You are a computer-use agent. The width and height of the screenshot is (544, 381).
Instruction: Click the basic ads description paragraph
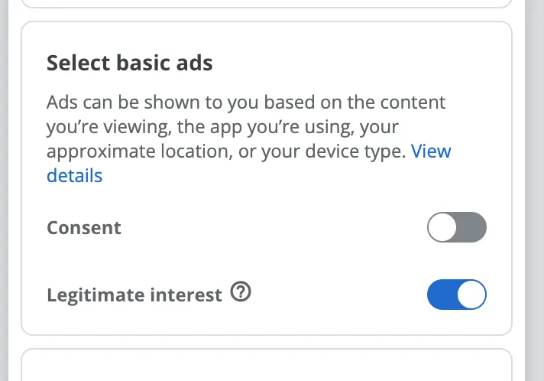[x=229, y=127]
